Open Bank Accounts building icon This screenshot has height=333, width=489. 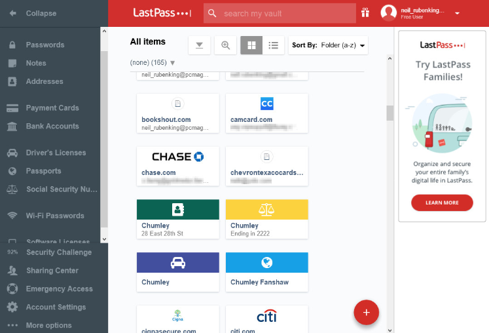point(12,127)
